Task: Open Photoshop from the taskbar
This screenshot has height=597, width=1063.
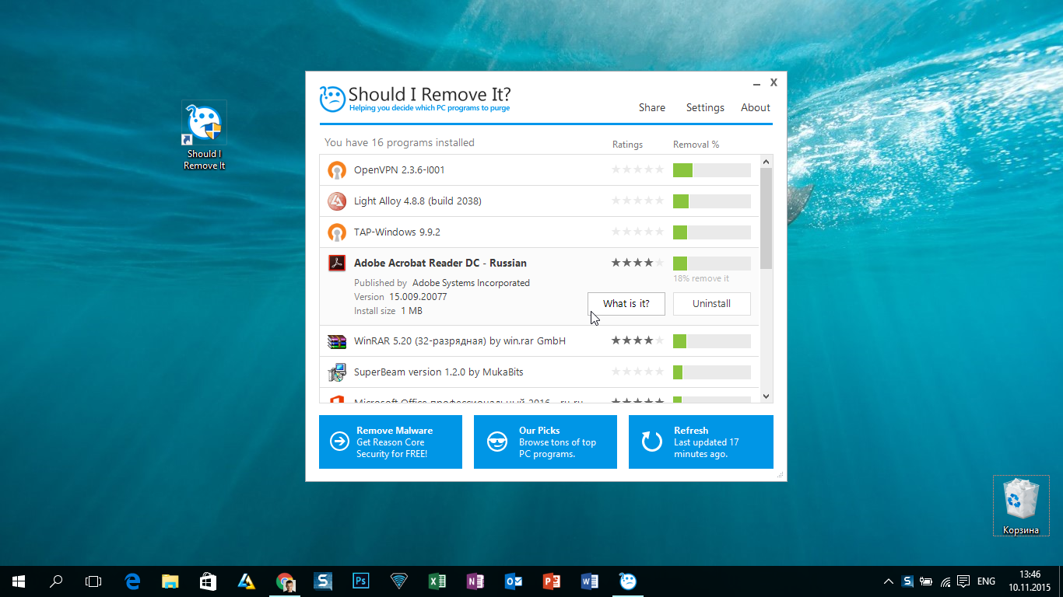Action: point(361,581)
